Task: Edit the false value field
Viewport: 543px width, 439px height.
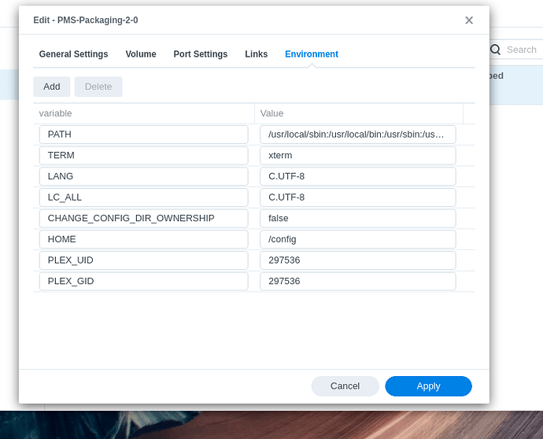Action: (x=358, y=218)
